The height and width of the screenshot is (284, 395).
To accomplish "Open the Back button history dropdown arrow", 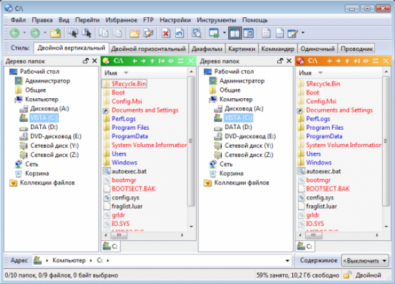I will (x=24, y=32).
